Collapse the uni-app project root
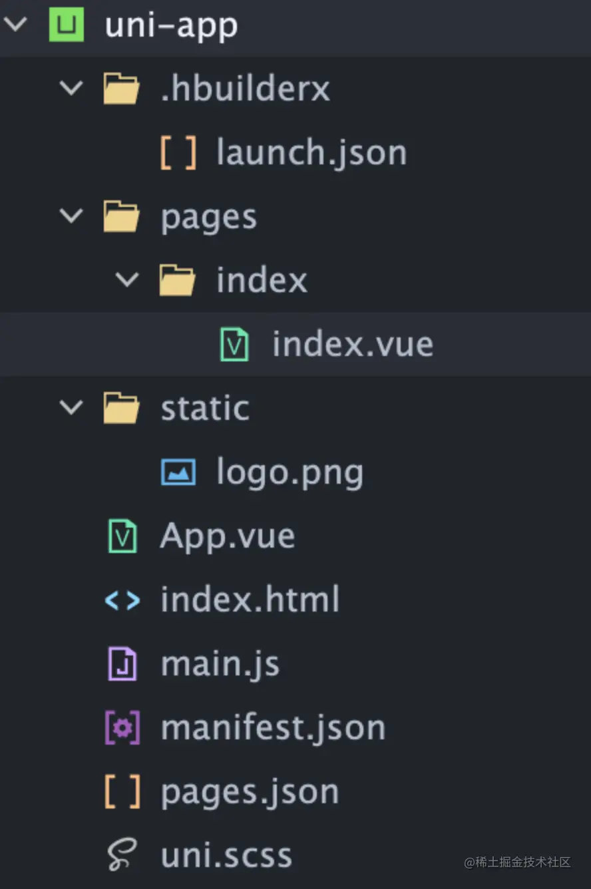 (x=15, y=25)
